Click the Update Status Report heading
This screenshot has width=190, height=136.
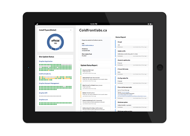[x=89, y=65]
